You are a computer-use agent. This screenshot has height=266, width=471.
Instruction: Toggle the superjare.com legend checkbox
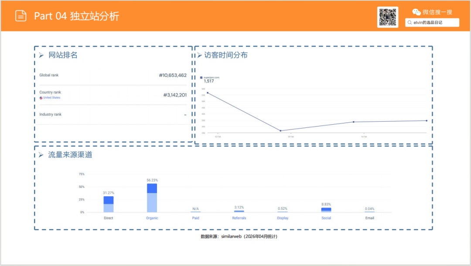click(201, 77)
